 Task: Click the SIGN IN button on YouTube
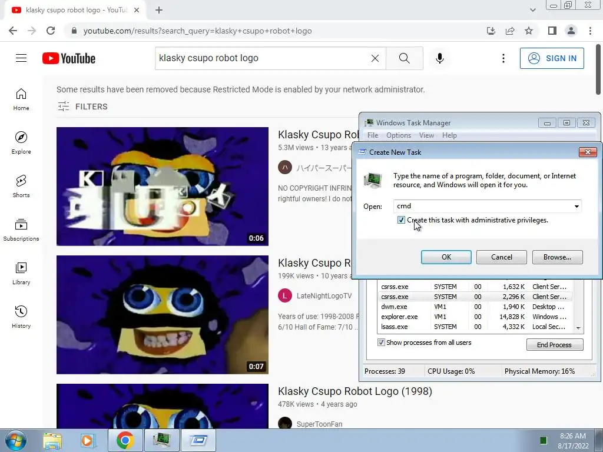552,58
